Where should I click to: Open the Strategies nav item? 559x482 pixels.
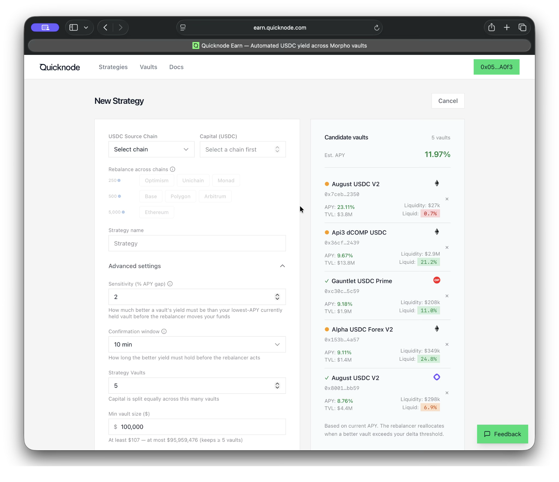click(113, 67)
